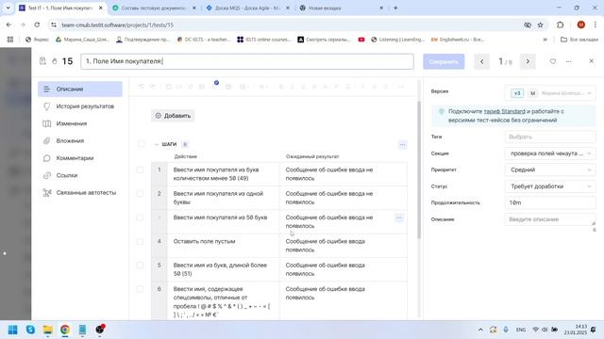604x339 pixels.
Task: Open the Изменения section
Action: (80, 123)
